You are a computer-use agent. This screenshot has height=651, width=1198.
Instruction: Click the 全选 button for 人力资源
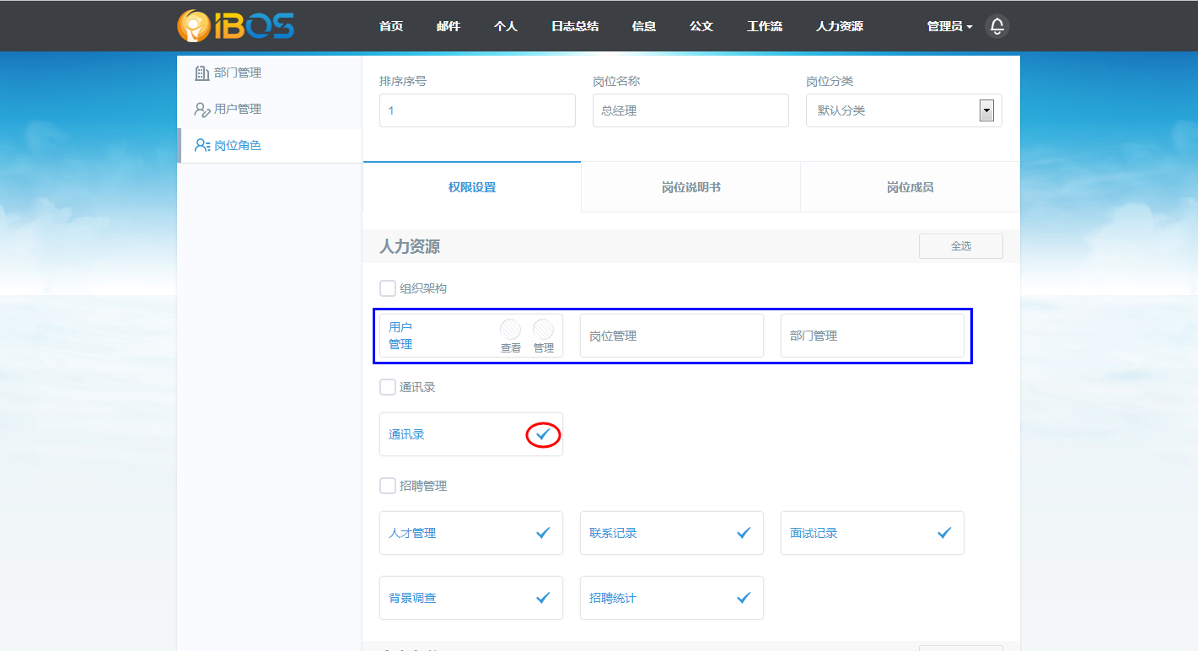point(961,246)
